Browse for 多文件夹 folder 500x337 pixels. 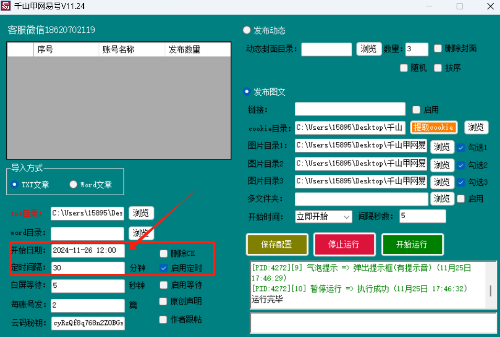[x=442, y=199]
